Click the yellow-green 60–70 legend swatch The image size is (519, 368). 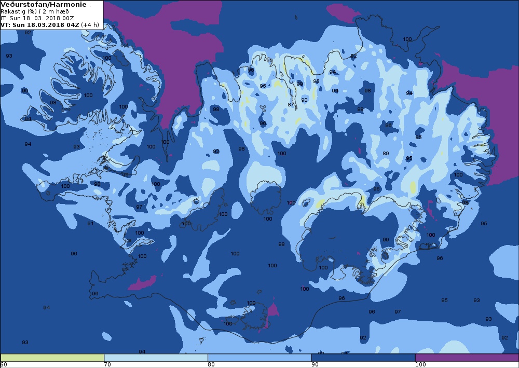(x=52, y=358)
